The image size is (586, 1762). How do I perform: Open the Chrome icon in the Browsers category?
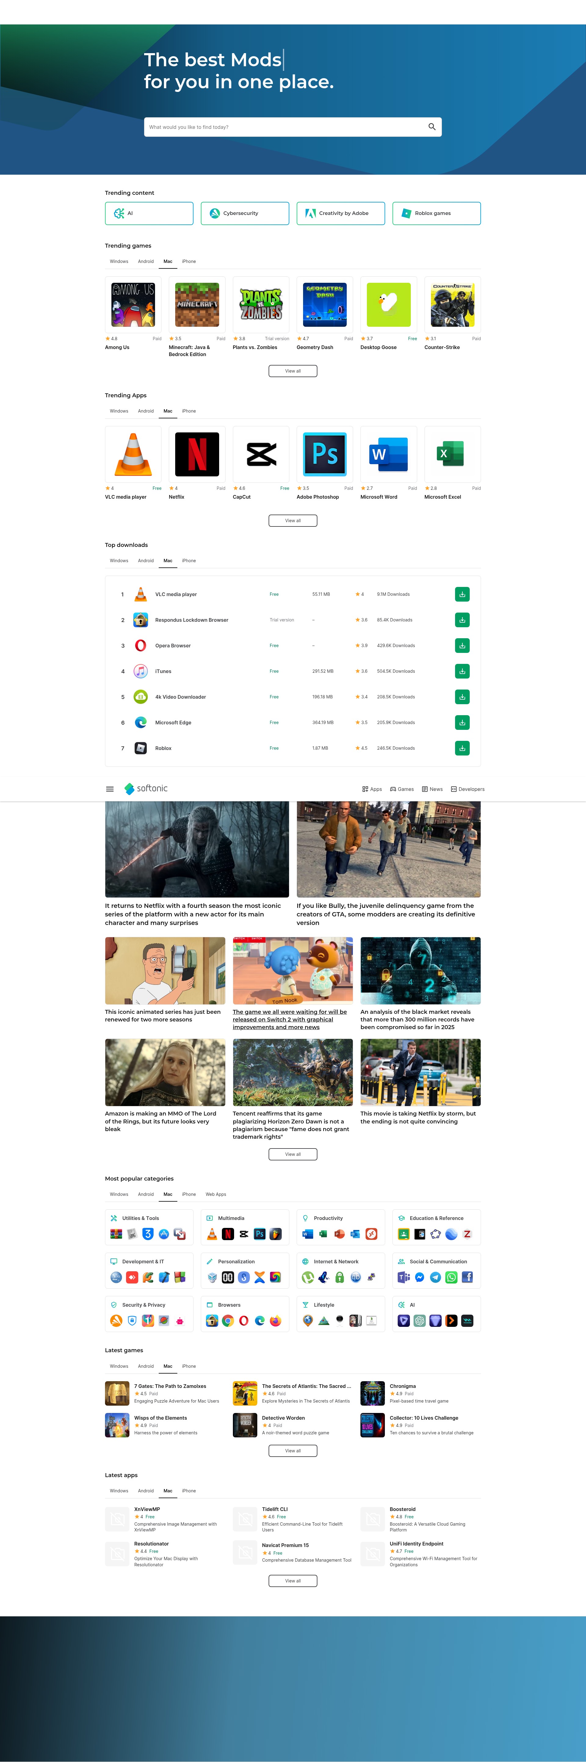click(x=228, y=1321)
